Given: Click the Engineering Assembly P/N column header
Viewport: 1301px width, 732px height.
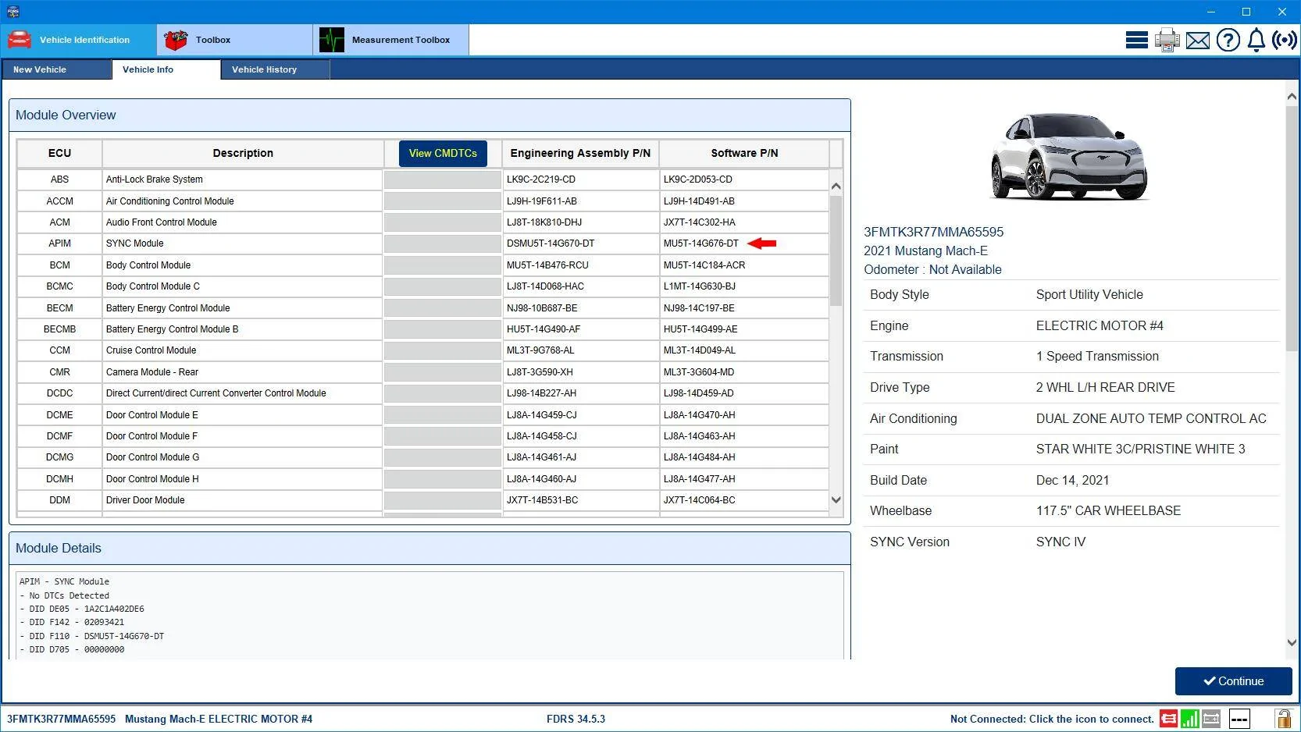Looking at the screenshot, I should tap(580, 153).
